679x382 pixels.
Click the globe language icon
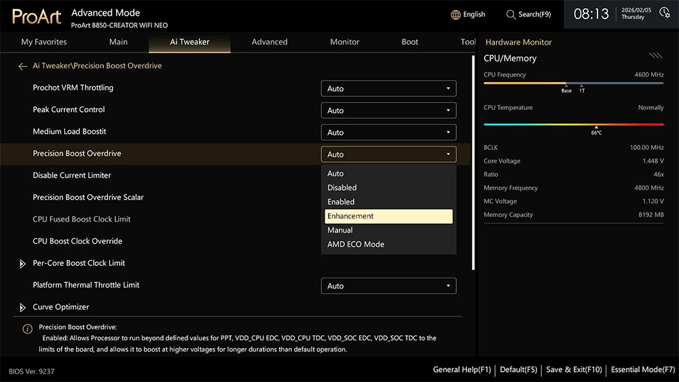[456, 15]
